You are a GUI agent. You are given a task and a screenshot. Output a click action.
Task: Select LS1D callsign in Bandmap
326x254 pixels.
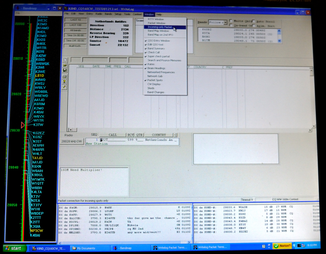coord(39,76)
